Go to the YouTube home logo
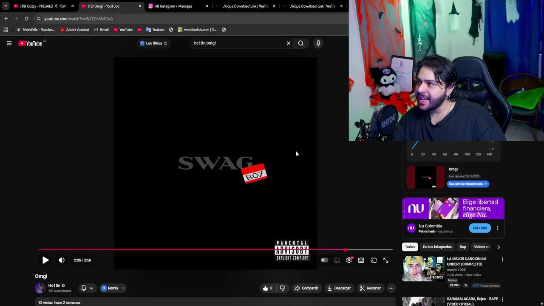 point(31,43)
